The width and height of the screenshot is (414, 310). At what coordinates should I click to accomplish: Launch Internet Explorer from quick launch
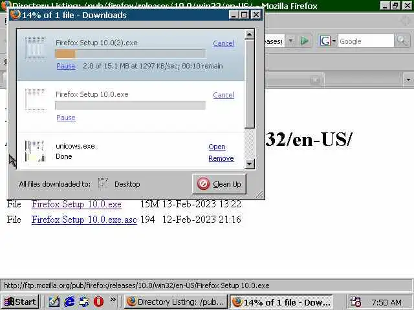69,302
